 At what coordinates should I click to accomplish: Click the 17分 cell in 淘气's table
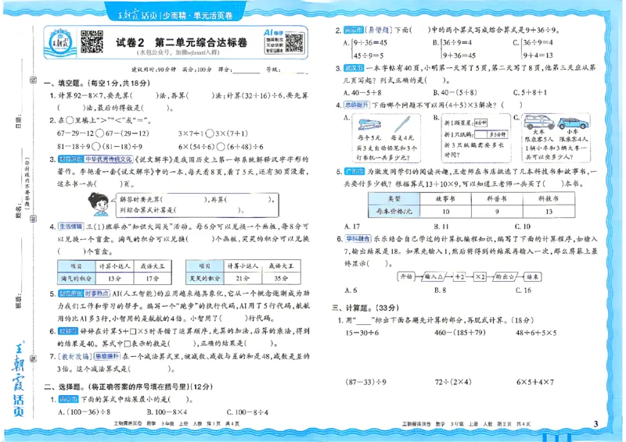point(153,278)
